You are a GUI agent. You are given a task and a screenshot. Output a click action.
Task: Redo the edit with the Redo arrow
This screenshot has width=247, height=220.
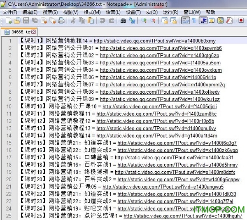112,21
